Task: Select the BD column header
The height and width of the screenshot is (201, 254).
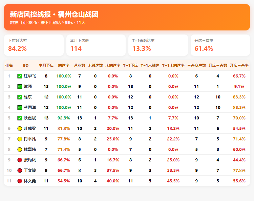Action: [26, 65]
